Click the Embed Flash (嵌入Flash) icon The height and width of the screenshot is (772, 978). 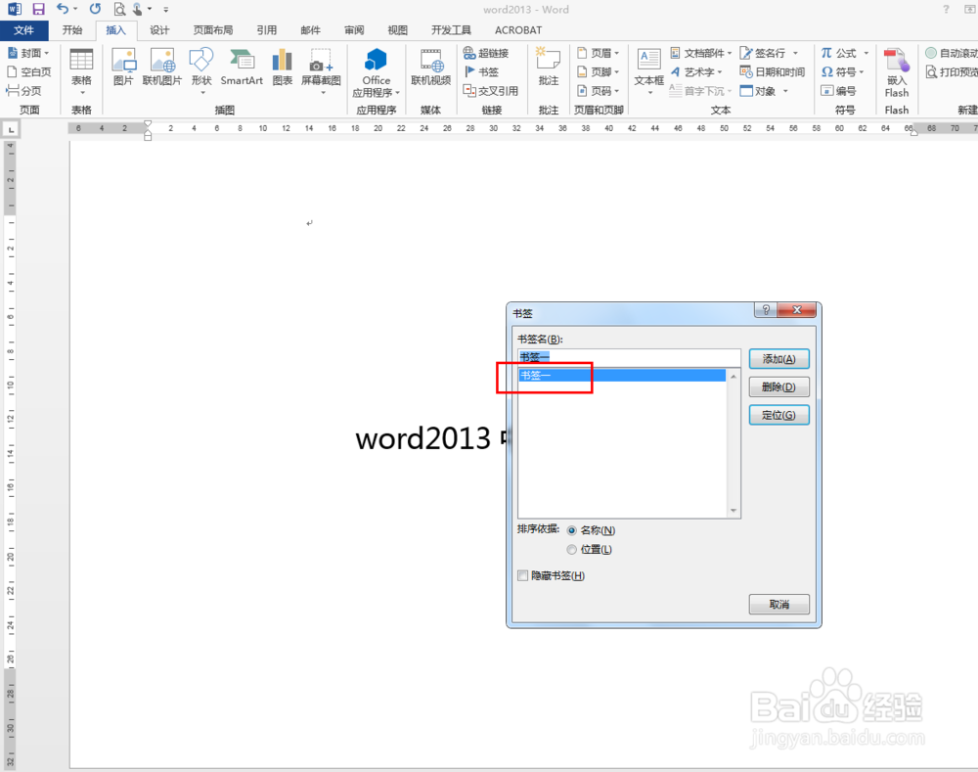tap(896, 72)
